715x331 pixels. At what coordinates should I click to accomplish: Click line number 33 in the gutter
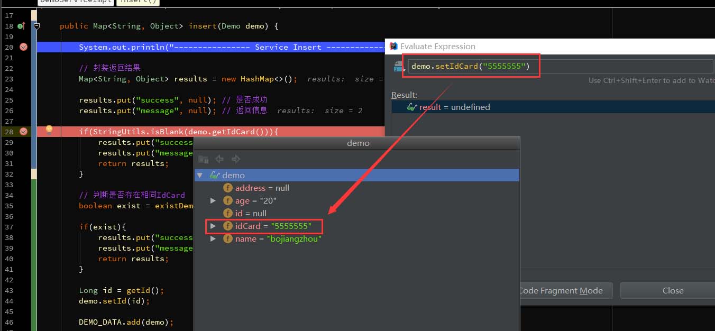(9, 185)
